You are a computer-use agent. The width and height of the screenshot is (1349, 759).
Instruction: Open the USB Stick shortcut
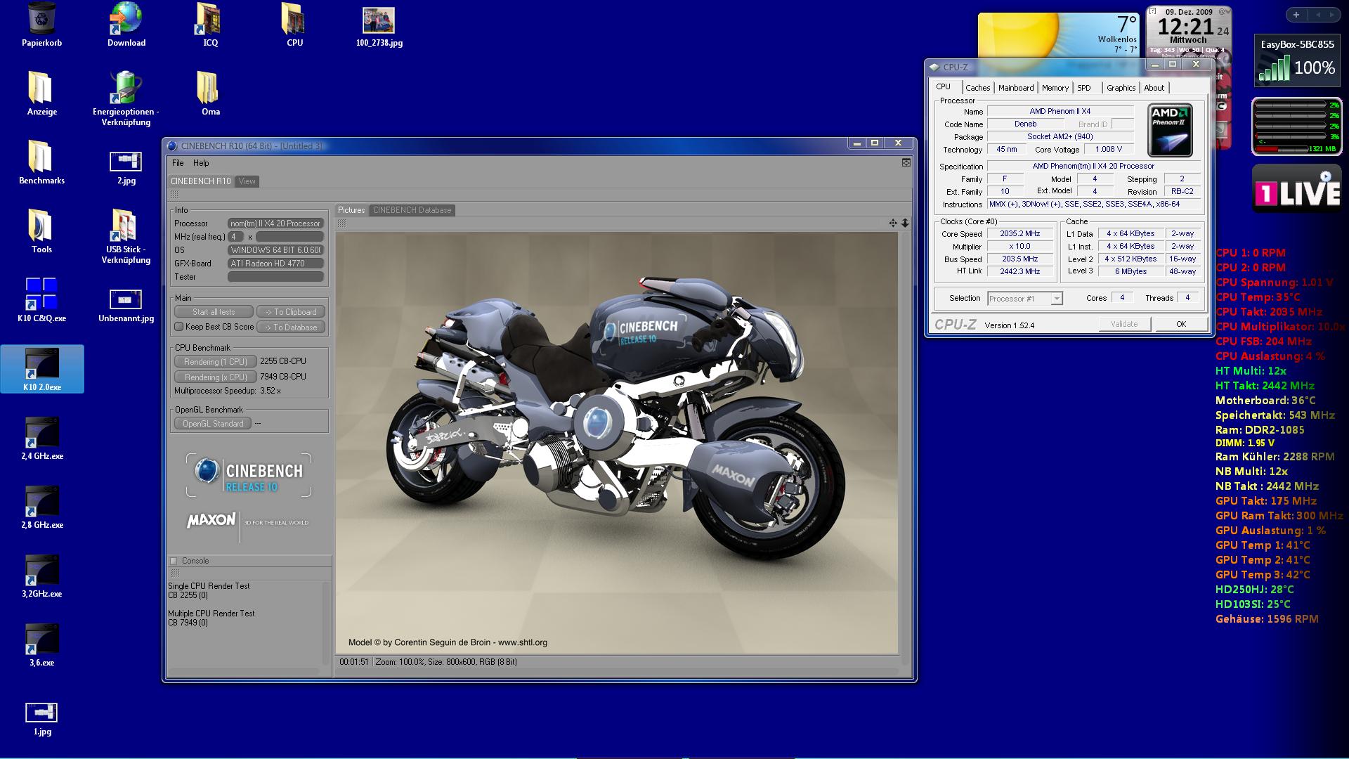click(126, 236)
